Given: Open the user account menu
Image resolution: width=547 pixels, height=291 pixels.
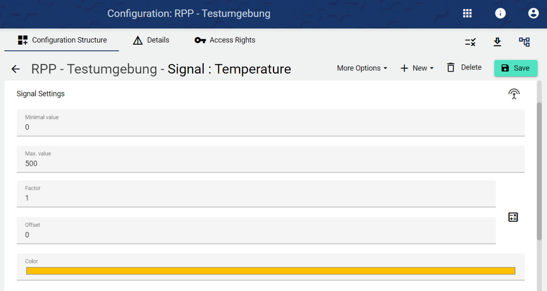Looking at the screenshot, I should [x=533, y=13].
